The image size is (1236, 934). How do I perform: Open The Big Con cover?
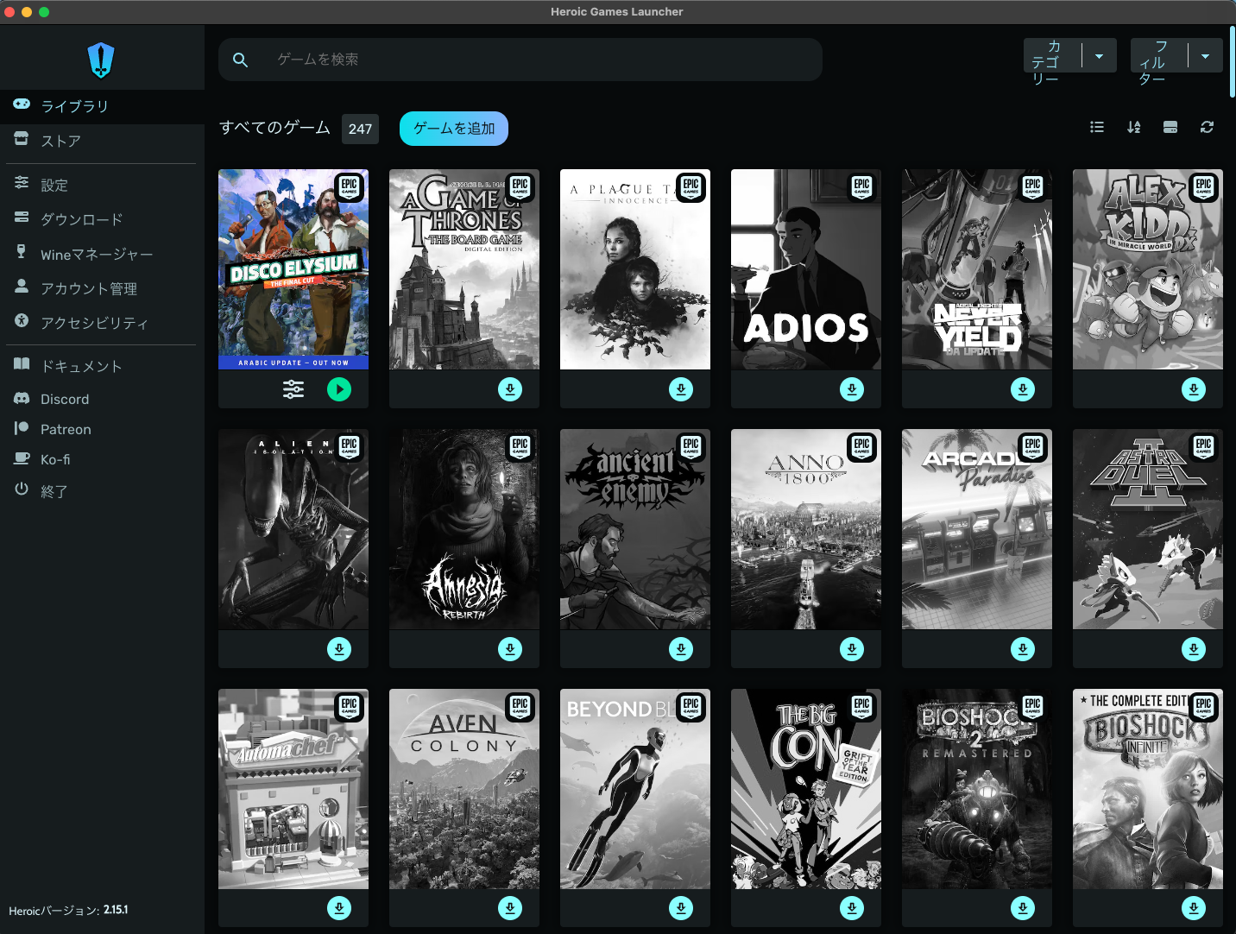[x=806, y=789]
